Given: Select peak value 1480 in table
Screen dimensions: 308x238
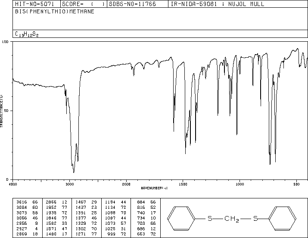Looking at the screenshot, I should [51, 234].
